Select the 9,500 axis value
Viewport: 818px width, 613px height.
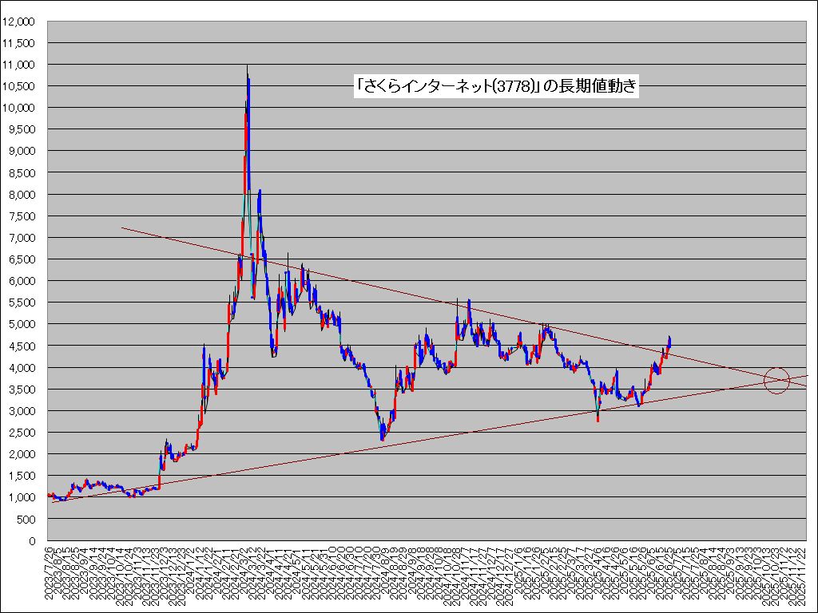(x=22, y=130)
